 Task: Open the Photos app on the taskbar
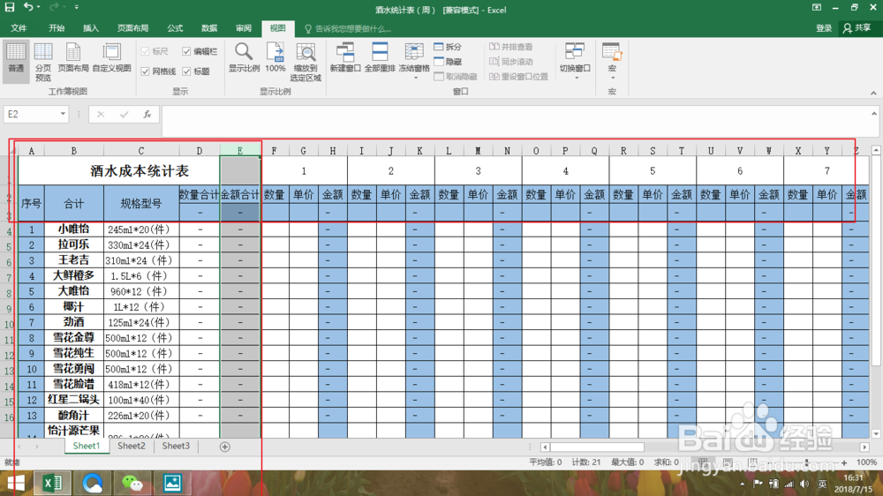click(x=172, y=483)
